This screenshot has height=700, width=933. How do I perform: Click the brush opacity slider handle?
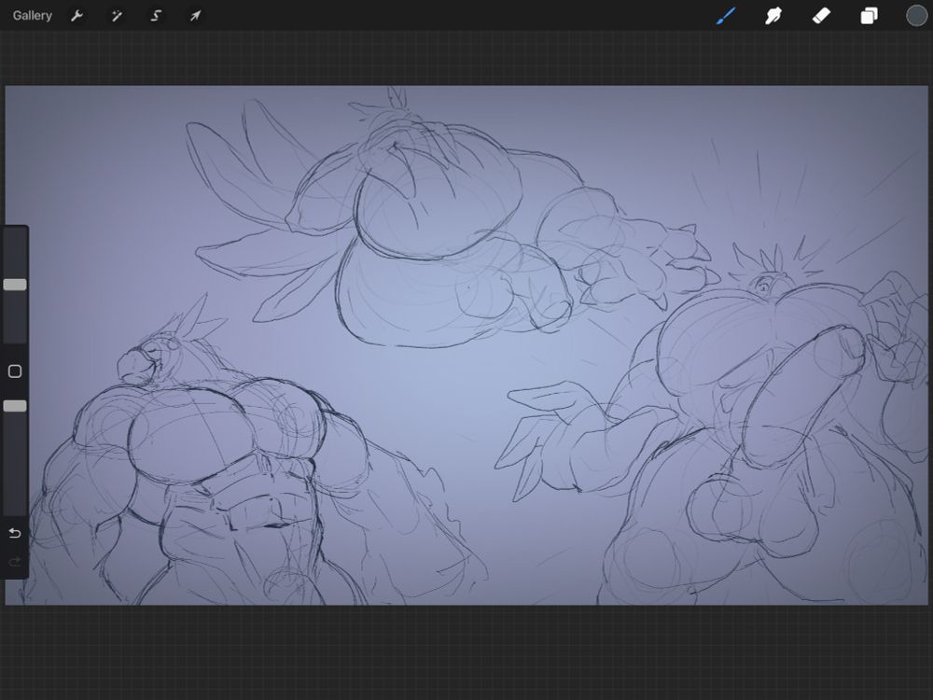click(x=15, y=406)
